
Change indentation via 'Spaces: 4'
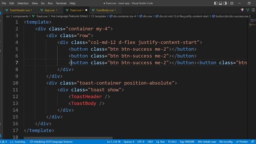click(129, 142)
